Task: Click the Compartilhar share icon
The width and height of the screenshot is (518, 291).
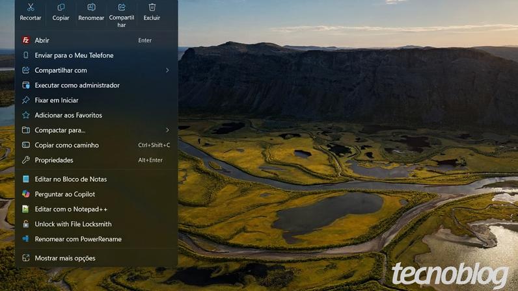Action: coord(122,7)
